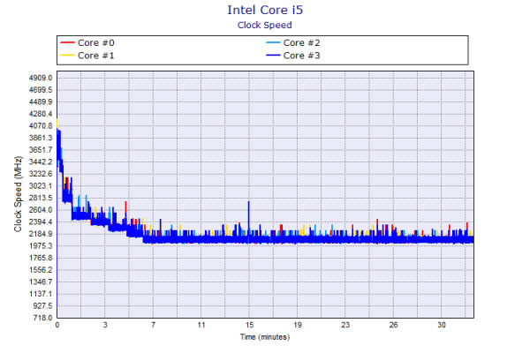
Task: Click the 4699.5 y-axis value
Action: click(41, 90)
